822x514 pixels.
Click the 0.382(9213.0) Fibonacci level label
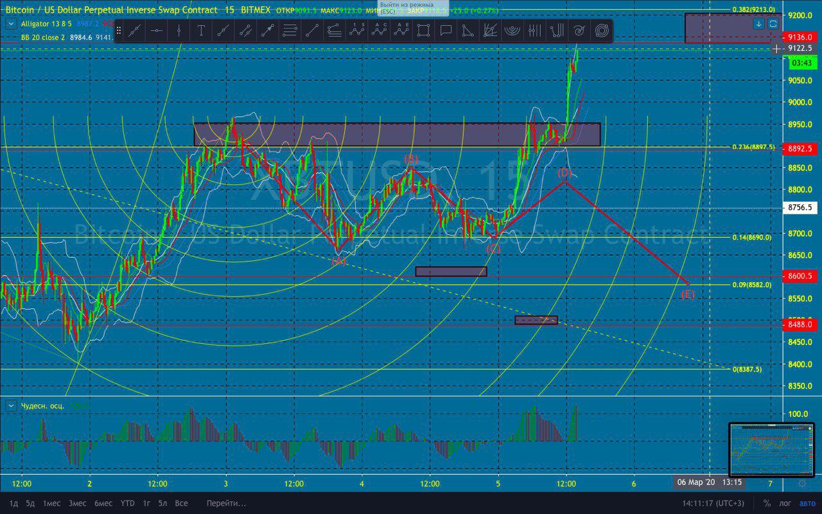754,10
